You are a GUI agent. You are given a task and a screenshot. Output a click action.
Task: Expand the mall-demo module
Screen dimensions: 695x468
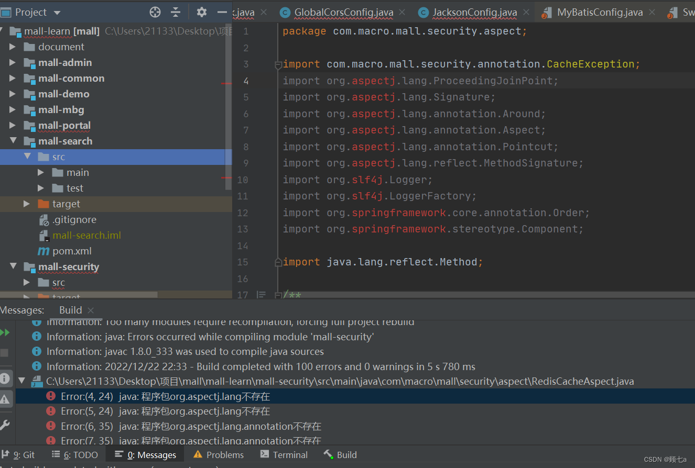[13, 94]
